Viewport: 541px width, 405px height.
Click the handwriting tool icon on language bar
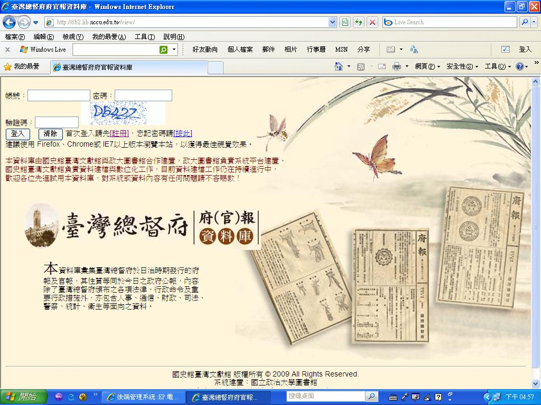tap(427, 396)
